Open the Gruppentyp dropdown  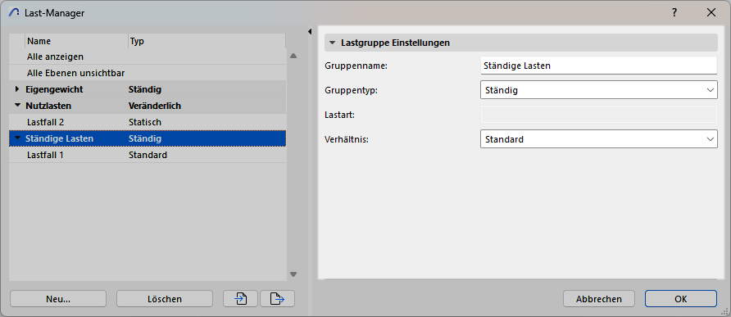pyautogui.click(x=598, y=90)
